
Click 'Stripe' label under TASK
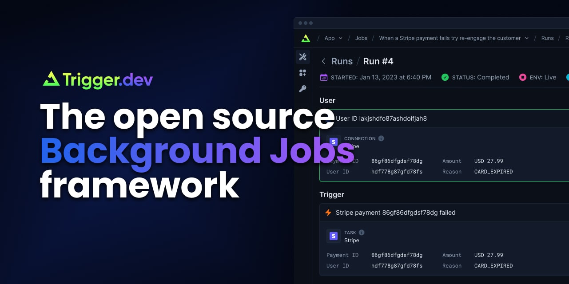point(351,241)
